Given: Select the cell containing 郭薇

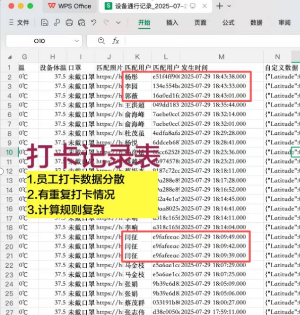Looking at the screenshot, I should [x=137, y=96].
